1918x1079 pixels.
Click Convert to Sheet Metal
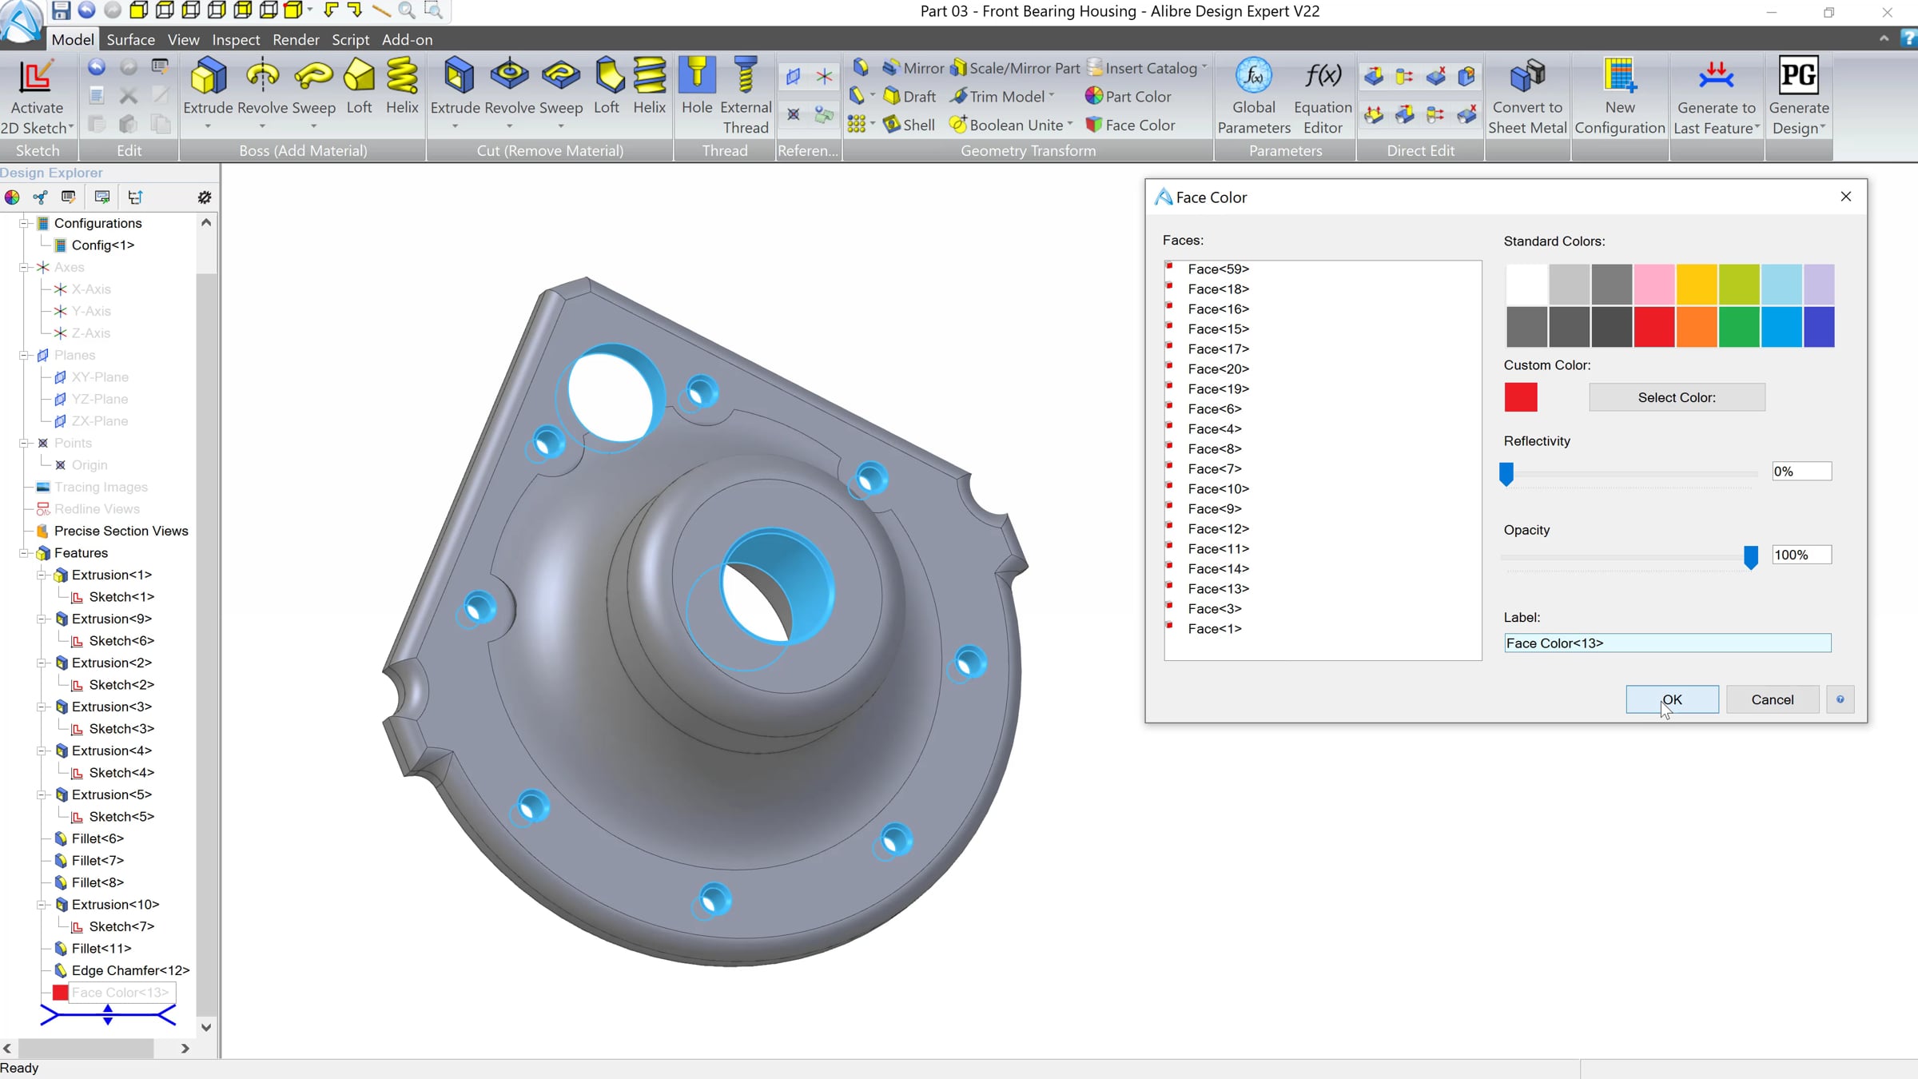[x=1527, y=96]
